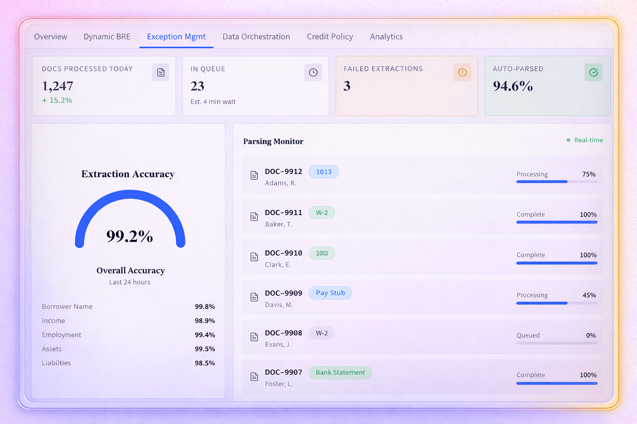
Task: Click the Real-time status indicator
Action: tap(584, 140)
